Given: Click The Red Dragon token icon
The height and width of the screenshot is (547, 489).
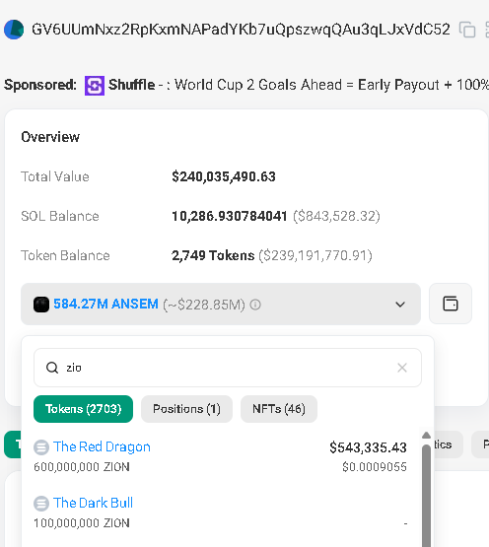Looking at the screenshot, I should [41, 447].
